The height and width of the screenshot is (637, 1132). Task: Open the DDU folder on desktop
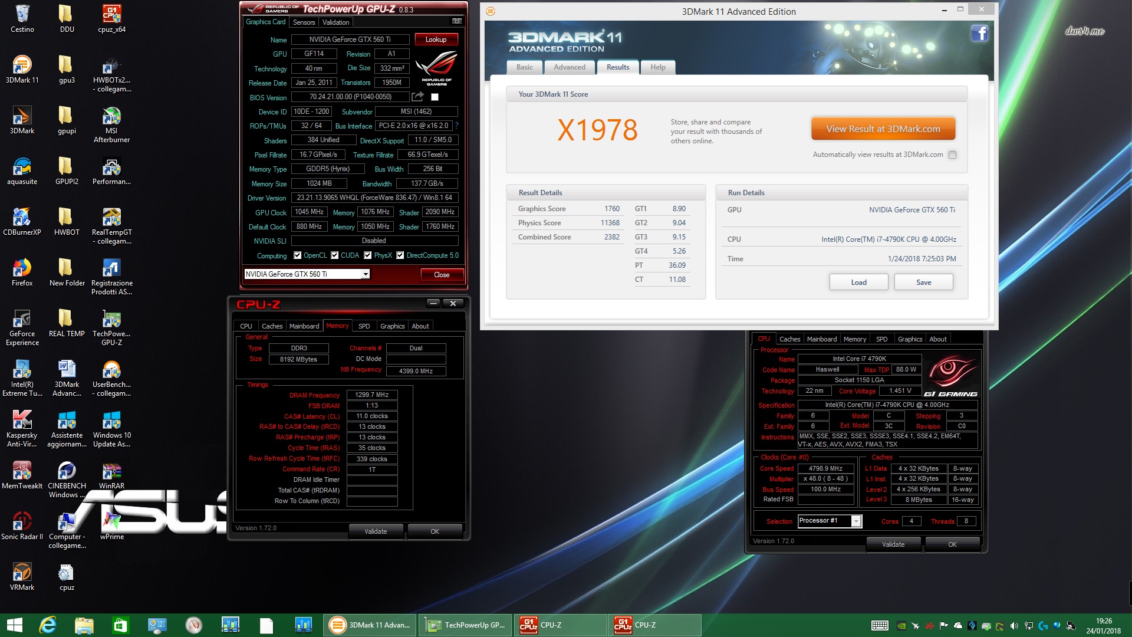pos(67,18)
